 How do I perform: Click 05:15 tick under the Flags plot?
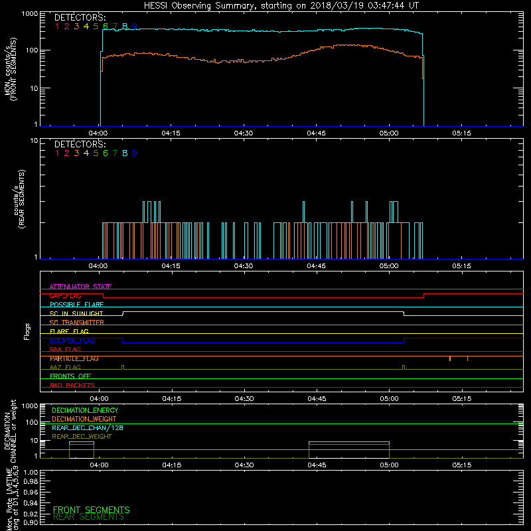point(462,399)
